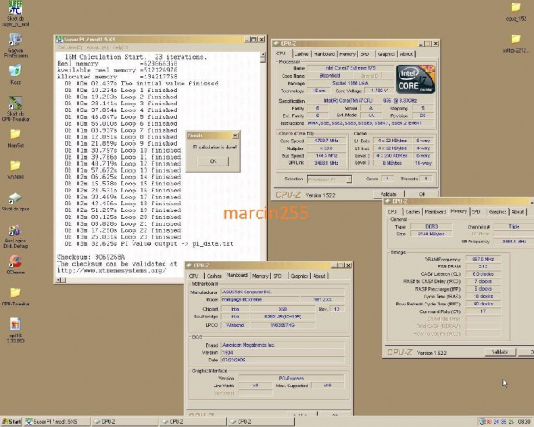This screenshot has height=427, width=534.
Task: Click OK in the CPU-Z processor window
Action: click(422, 194)
